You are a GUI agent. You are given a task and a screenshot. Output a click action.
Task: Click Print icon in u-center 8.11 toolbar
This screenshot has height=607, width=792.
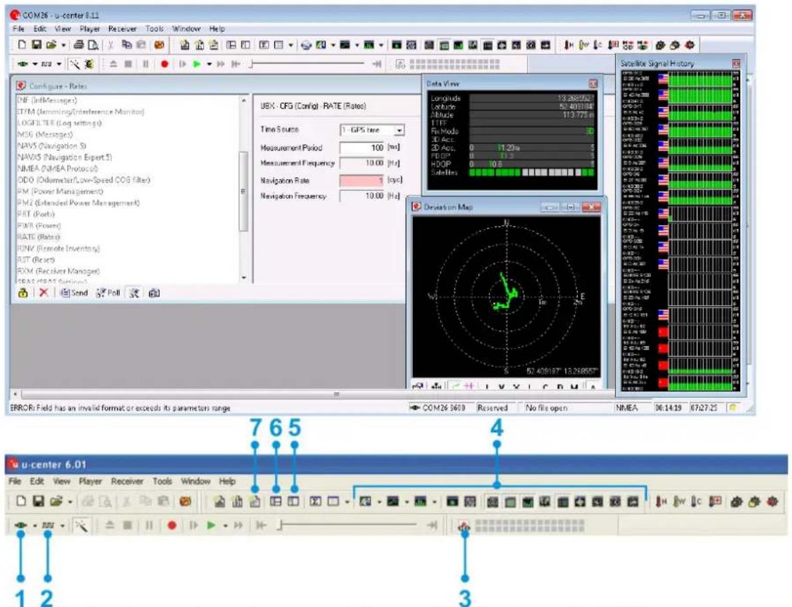(x=79, y=45)
